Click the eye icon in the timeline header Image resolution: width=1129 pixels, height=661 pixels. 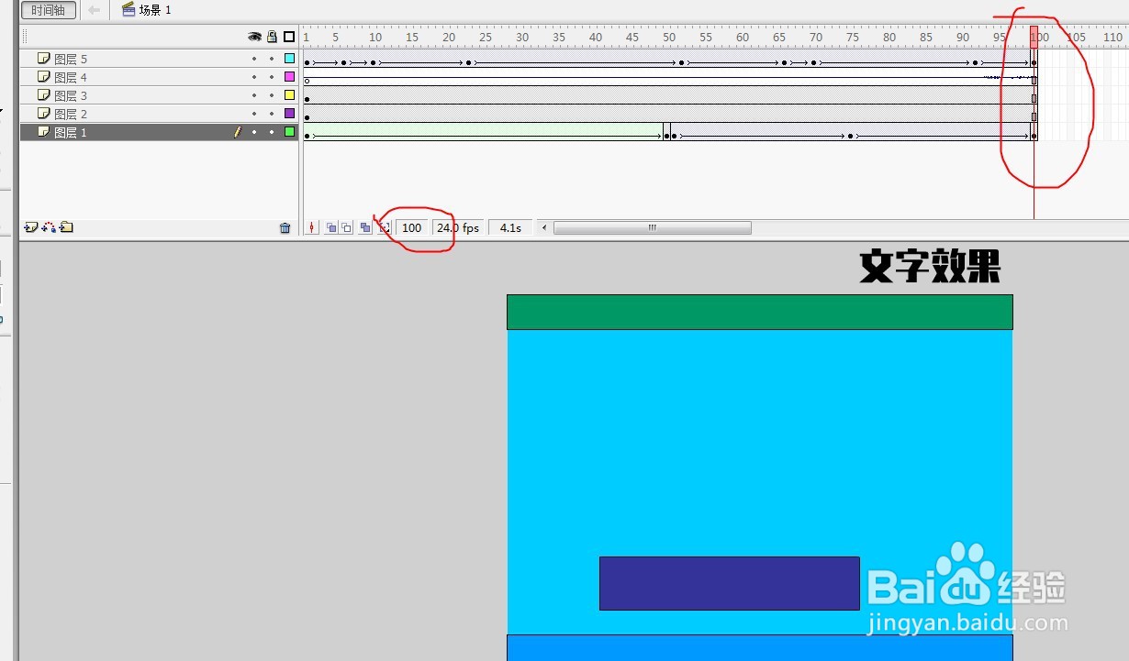pyautogui.click(x=254, y=37)
